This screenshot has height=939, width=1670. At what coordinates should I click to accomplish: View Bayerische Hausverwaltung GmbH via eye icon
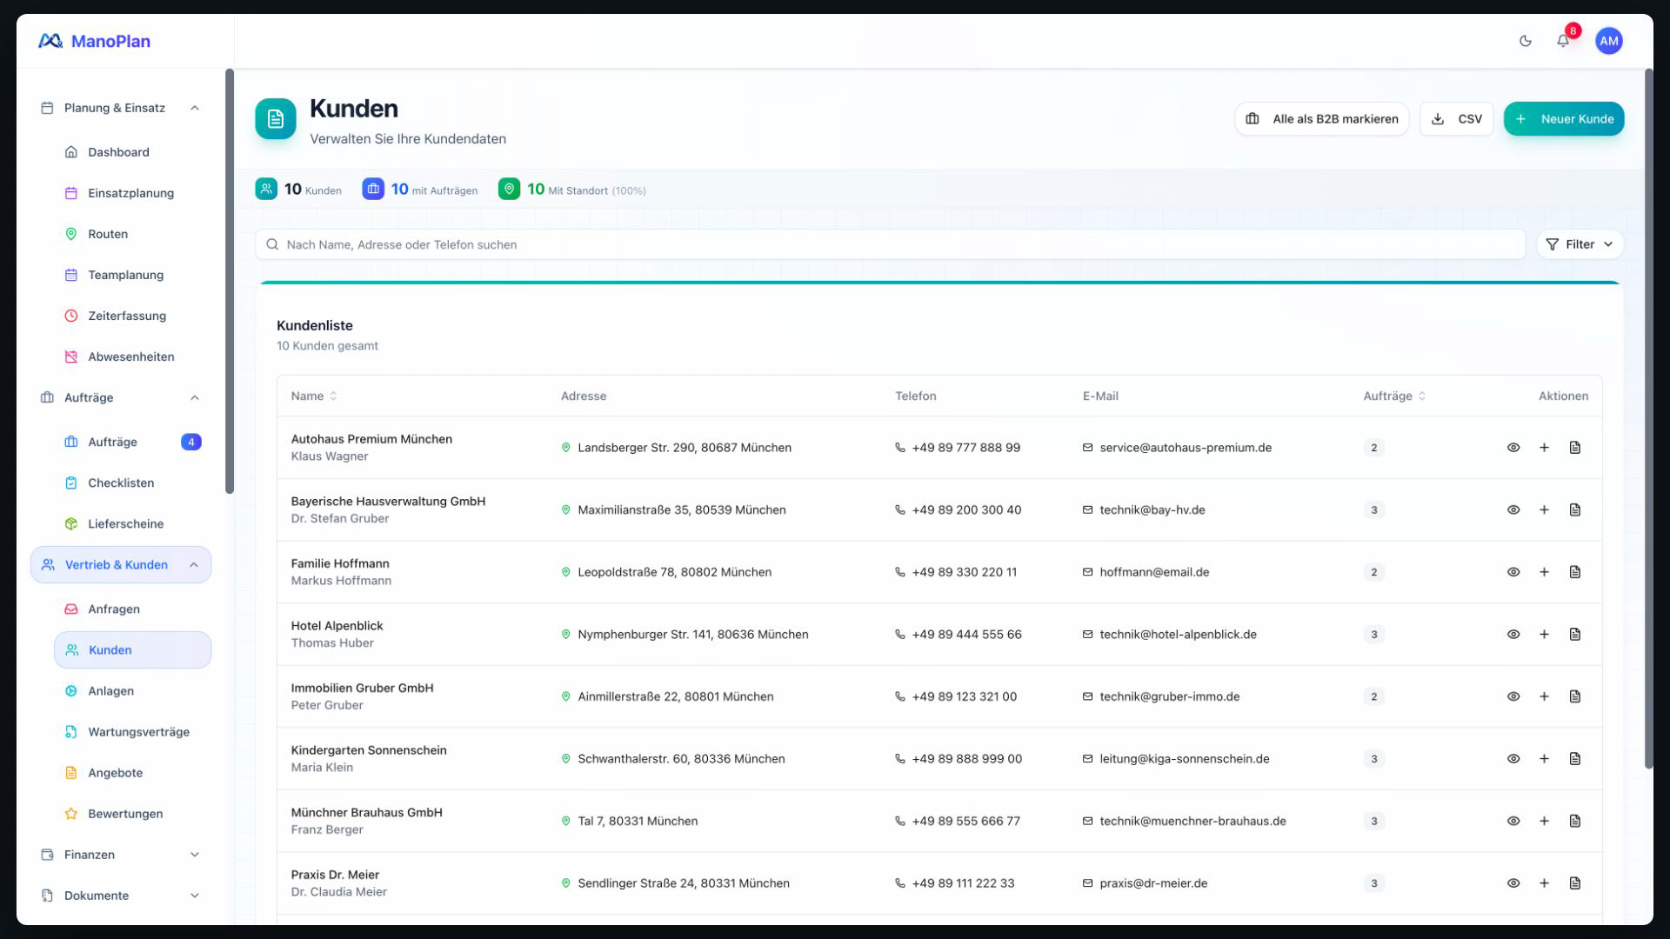pyautogui.click(x=1513, y=510)
